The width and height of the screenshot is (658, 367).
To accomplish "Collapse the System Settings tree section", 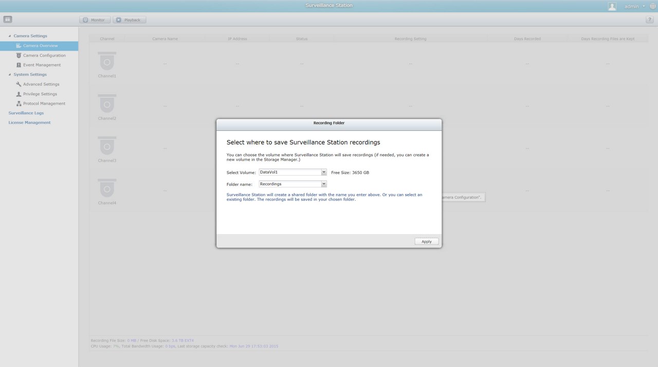I will click(x=10, y=74).
